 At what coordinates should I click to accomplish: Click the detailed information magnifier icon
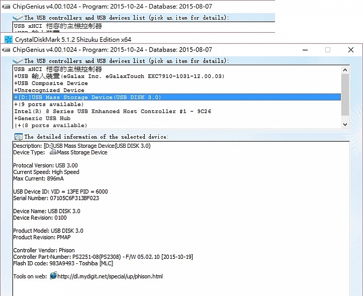pyautogui.click(x=18, y=137)
